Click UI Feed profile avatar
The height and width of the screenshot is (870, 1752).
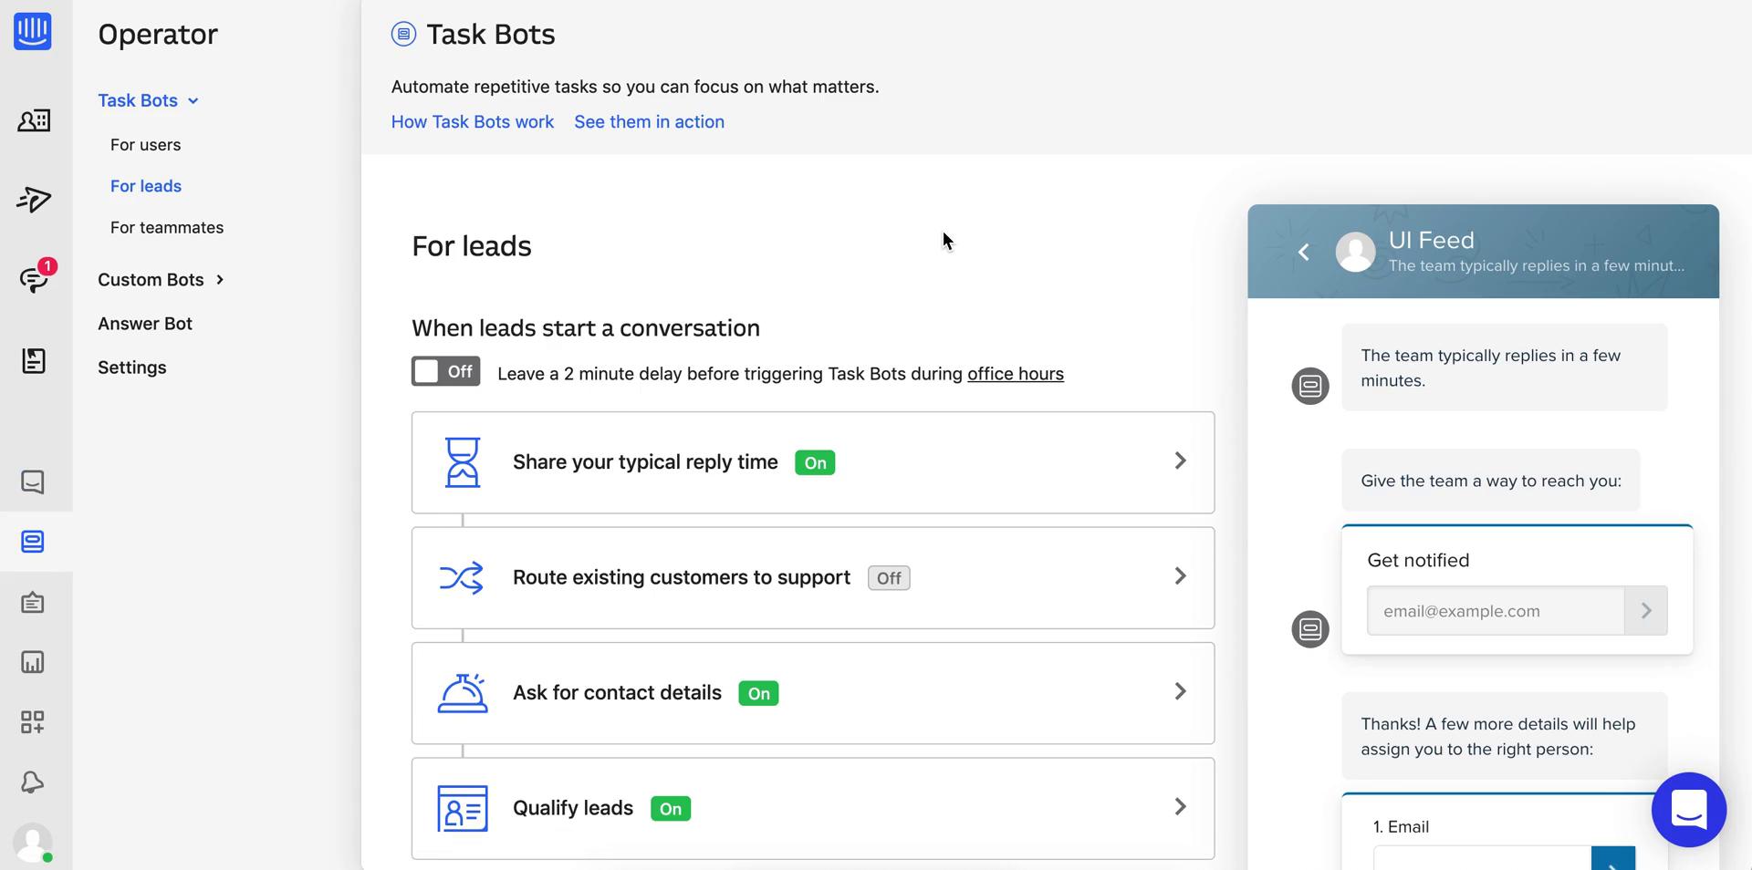1356,252
